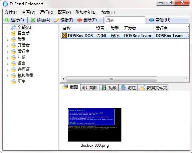Click the blue 帮助(H) help icon
Viewport: 192px width, 153px height.
(x=151, y=20)
